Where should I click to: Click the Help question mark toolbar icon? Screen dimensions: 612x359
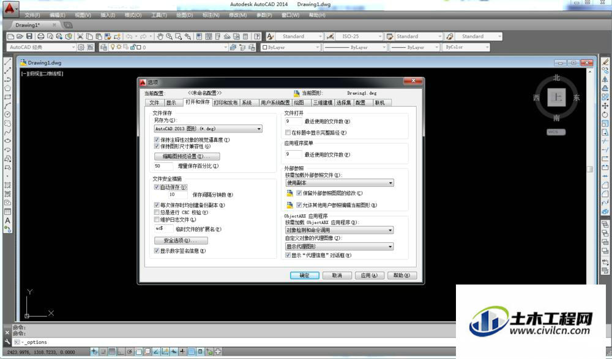257,36
